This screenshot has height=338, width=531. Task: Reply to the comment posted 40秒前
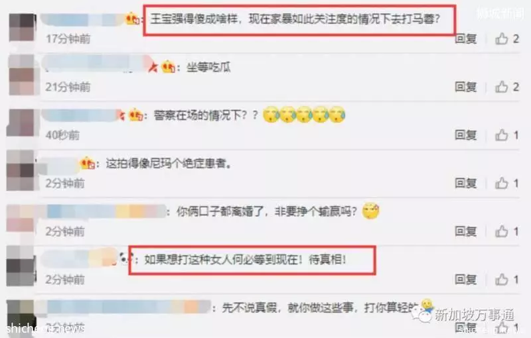point(466,135)
